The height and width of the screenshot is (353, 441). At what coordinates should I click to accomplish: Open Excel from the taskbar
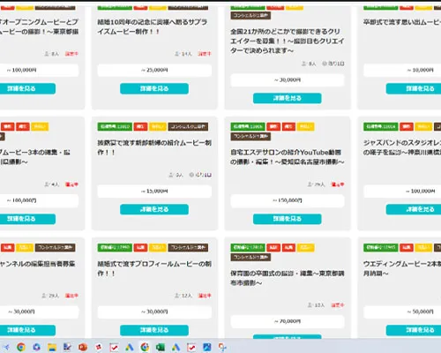tap(161, 348)
